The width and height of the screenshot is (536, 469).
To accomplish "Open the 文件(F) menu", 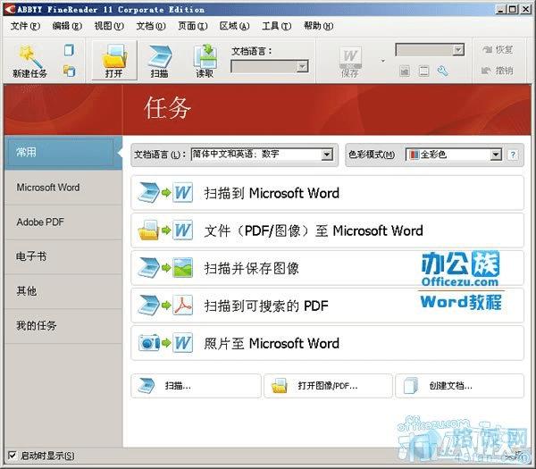I will [x=25, y=26].
